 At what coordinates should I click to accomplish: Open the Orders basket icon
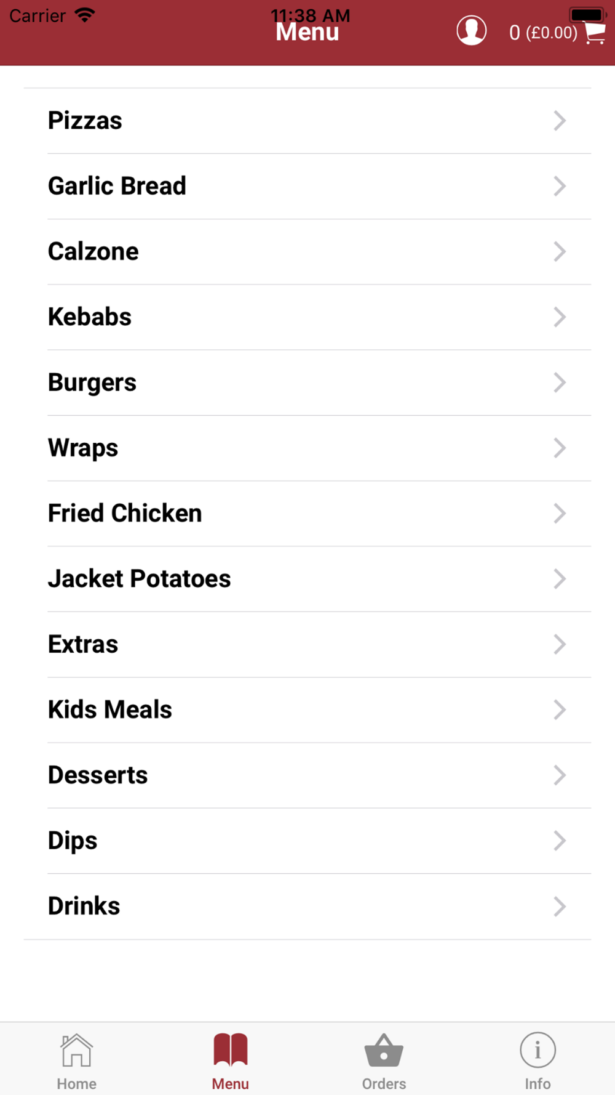[384, 1050]
